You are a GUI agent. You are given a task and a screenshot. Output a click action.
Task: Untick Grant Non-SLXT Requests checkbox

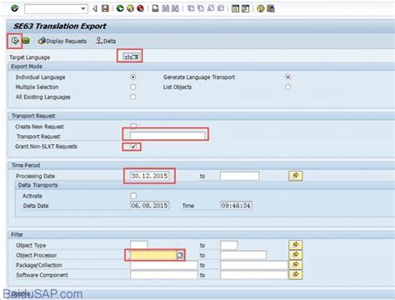(x=133, y=147)
